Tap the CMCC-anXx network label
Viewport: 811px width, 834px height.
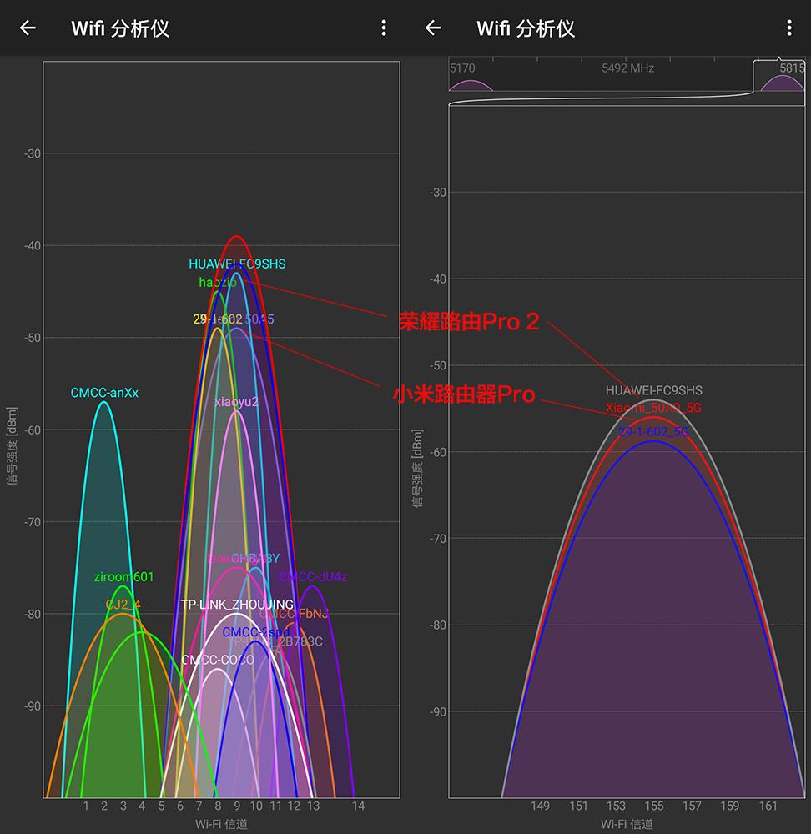pyautogui.click(x=103, y=390)
